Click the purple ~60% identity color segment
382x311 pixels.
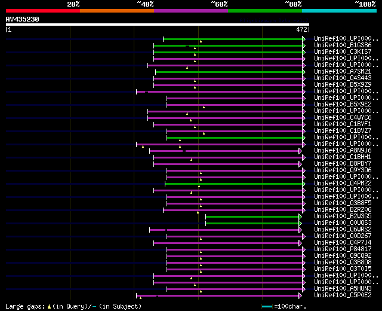point(191,11)
